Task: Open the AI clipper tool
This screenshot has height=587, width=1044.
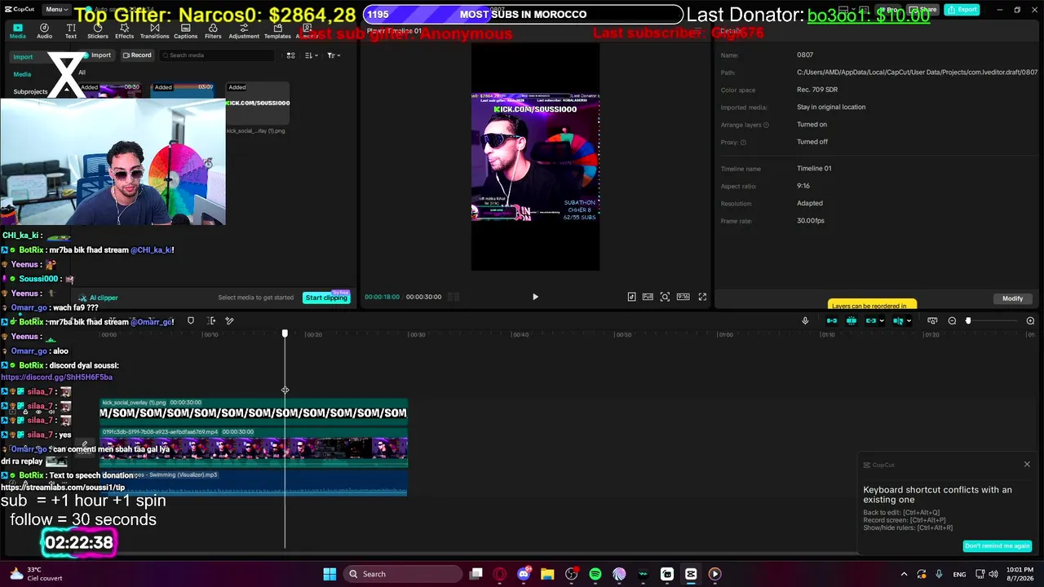Action: (99, 298)
